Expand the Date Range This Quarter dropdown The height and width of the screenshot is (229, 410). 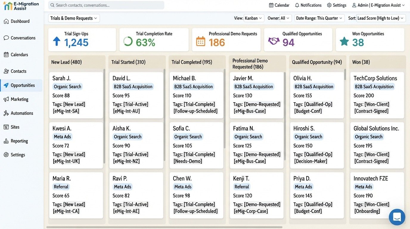click(x=320, y=18)
